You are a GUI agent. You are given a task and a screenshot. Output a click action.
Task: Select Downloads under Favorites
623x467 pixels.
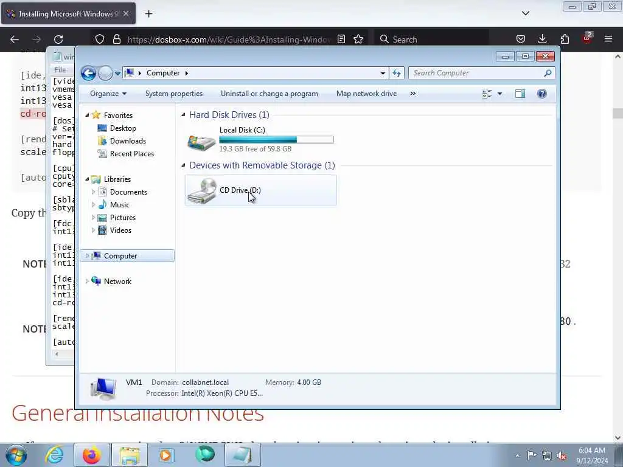coord(128,141)
